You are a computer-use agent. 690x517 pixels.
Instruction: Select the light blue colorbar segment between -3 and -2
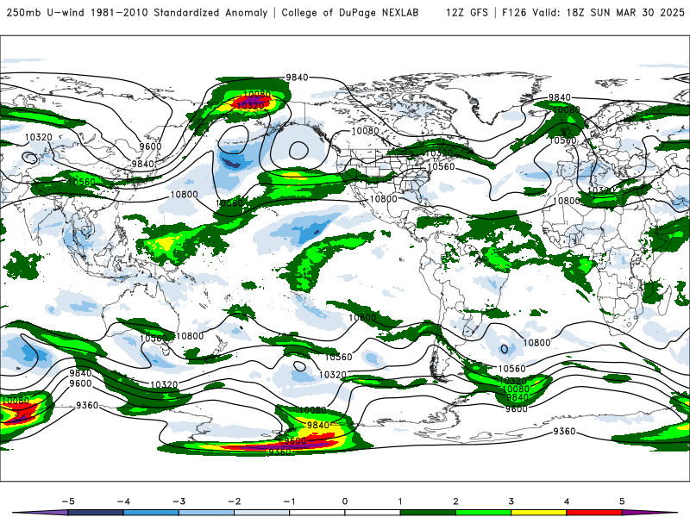(x=206, y=513)
